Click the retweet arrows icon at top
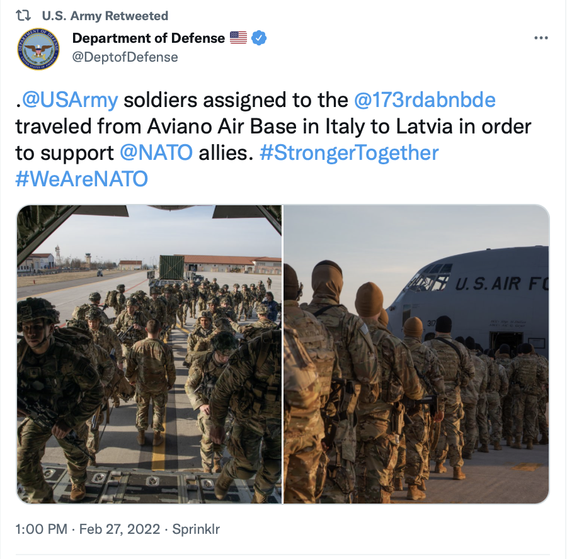Image resolution: width=567 pixels, height=559 pixels. pos(23,16)
